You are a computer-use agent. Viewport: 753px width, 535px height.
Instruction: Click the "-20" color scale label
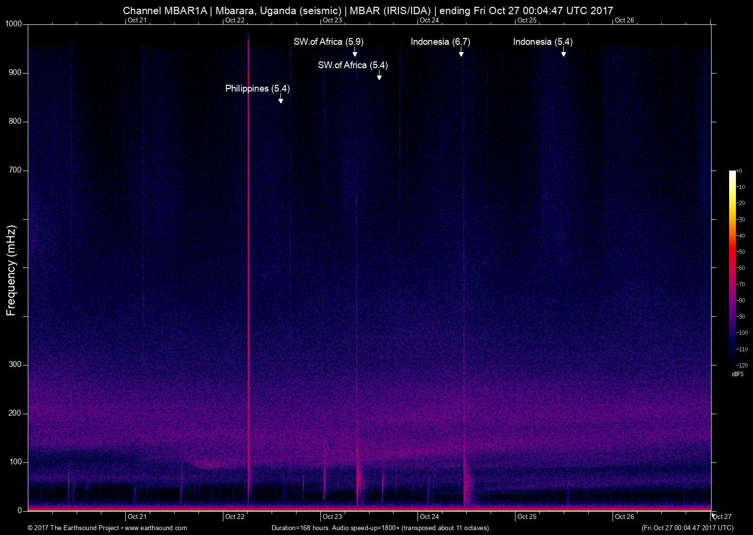click(x=740, y=203)
